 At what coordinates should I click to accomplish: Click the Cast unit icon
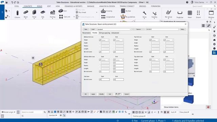coord(61,17)
